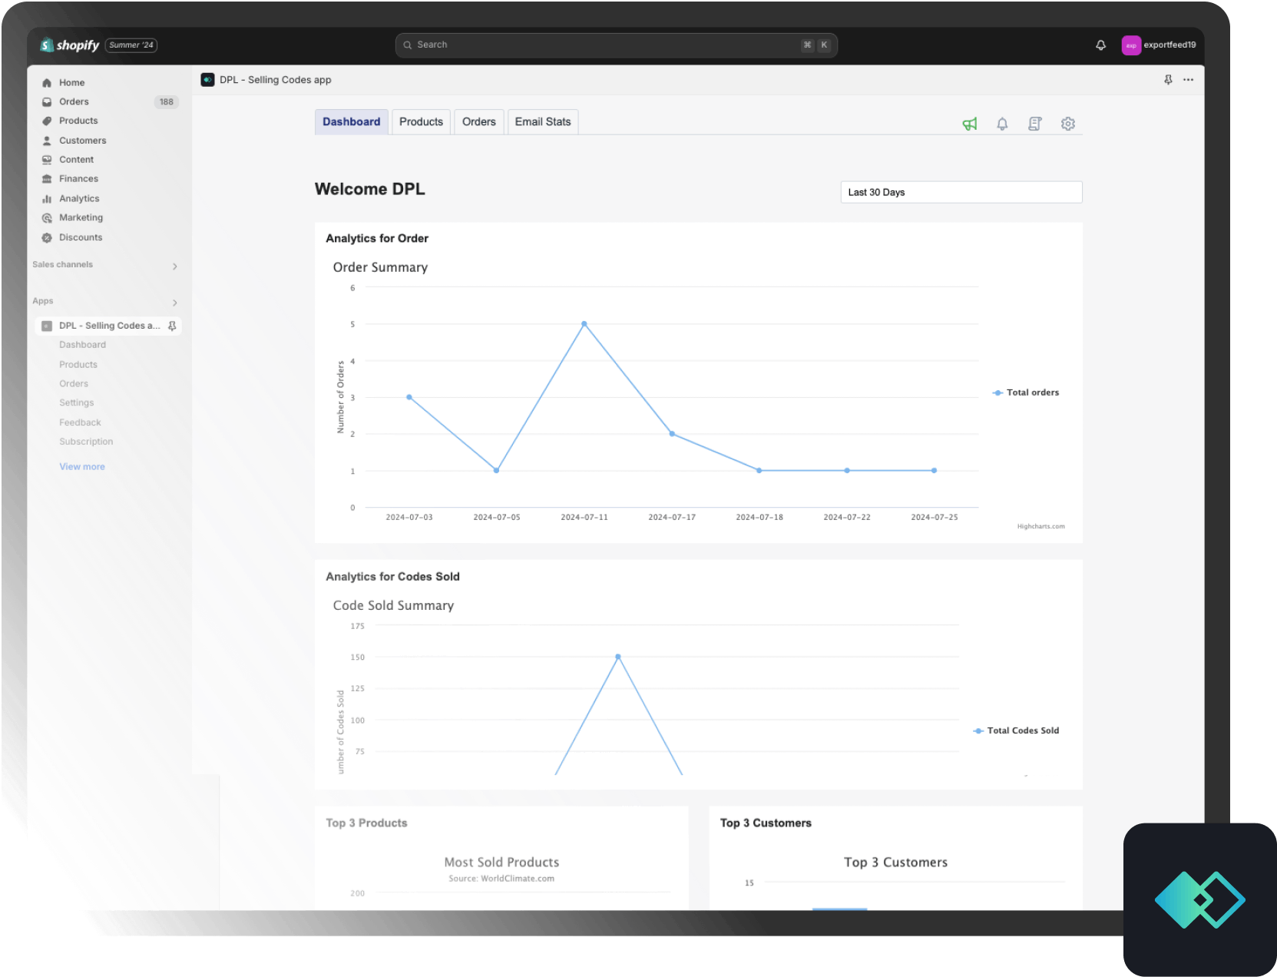This screenshot has height=977, width=1277.
Task: Click the Search field in top bar
Action: tap(607, 45)
